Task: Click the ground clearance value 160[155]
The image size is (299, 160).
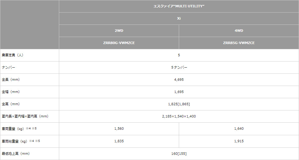Action: tap(179, 154)
